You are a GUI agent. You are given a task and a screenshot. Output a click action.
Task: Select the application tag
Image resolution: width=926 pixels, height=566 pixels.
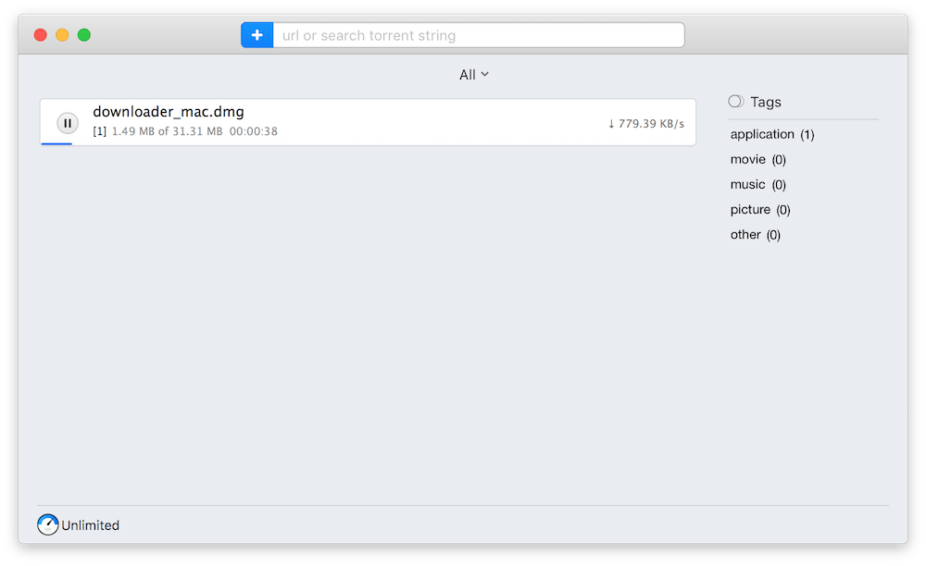[x=771, y=134]
